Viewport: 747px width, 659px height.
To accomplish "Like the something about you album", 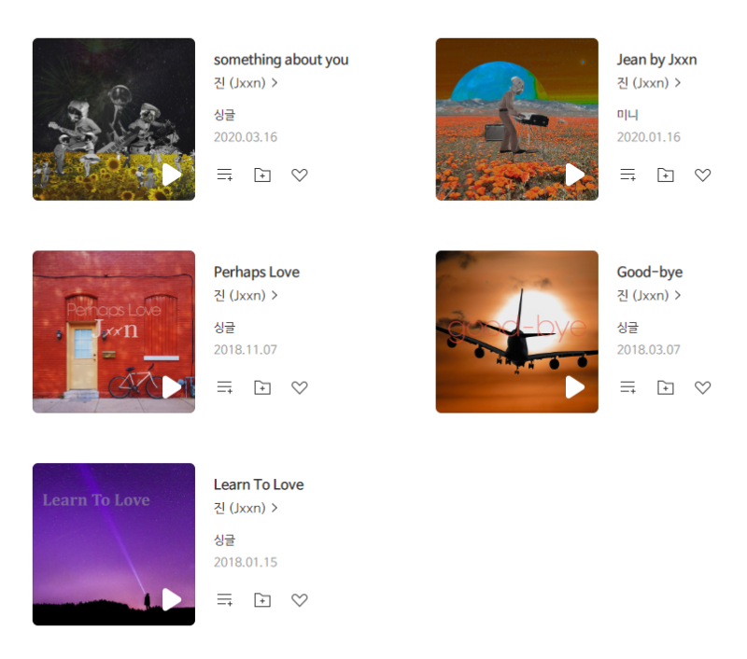I will point(299,175).
